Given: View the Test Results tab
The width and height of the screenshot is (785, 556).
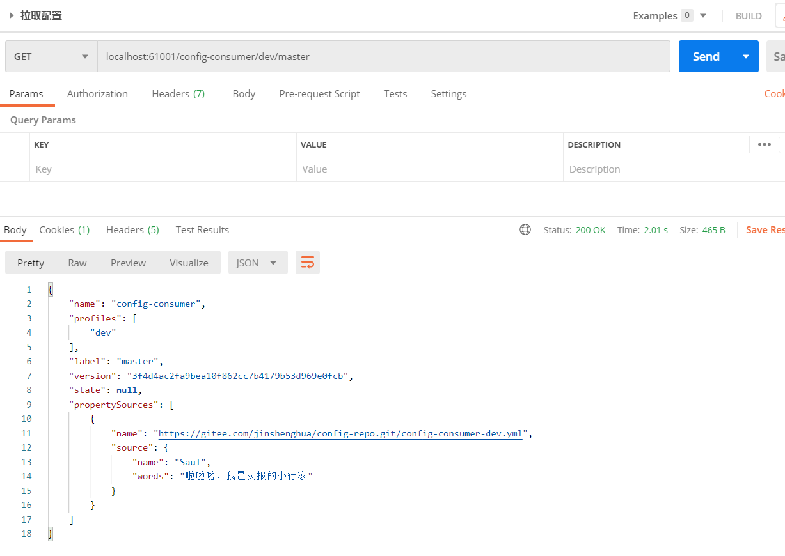Looking at the screenshot, I should (202, 229).
